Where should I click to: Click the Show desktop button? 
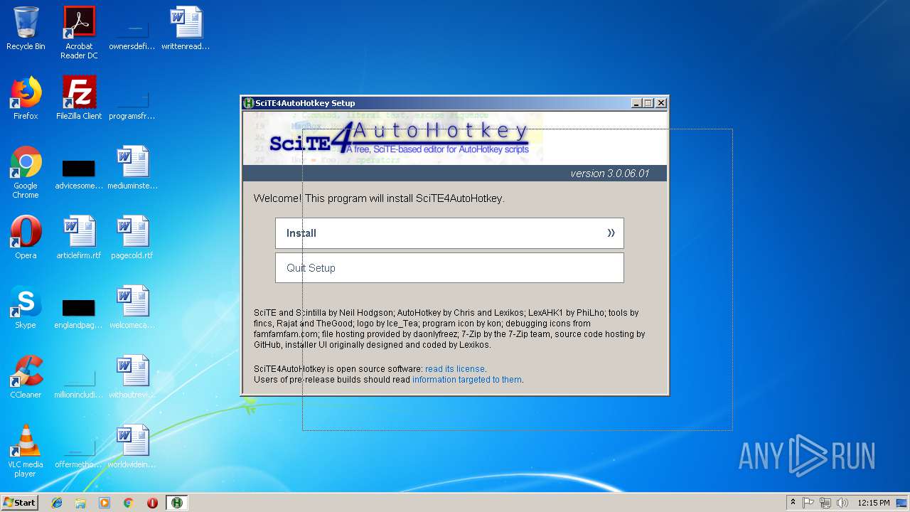[x=903, y=503]
